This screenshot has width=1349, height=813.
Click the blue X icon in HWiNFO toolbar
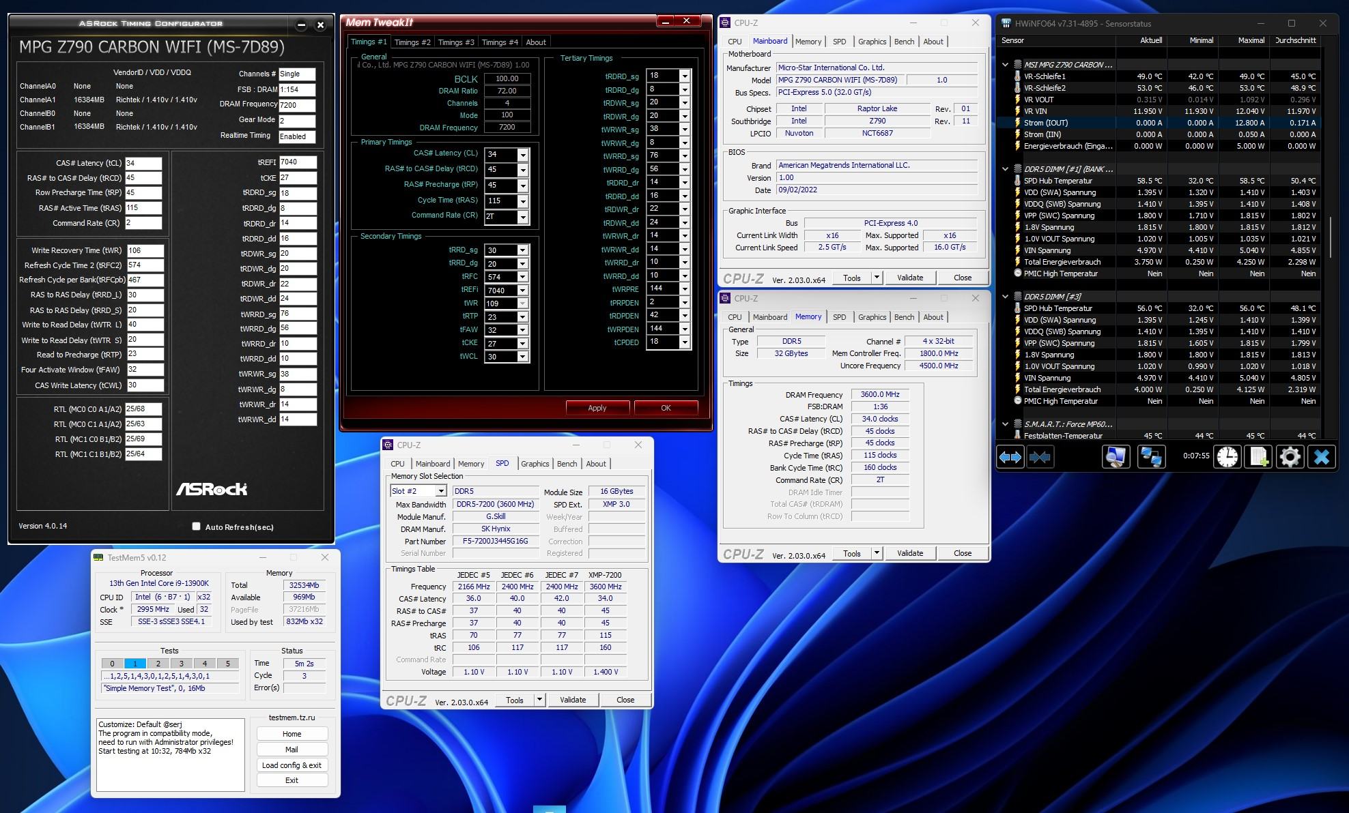1322,457
